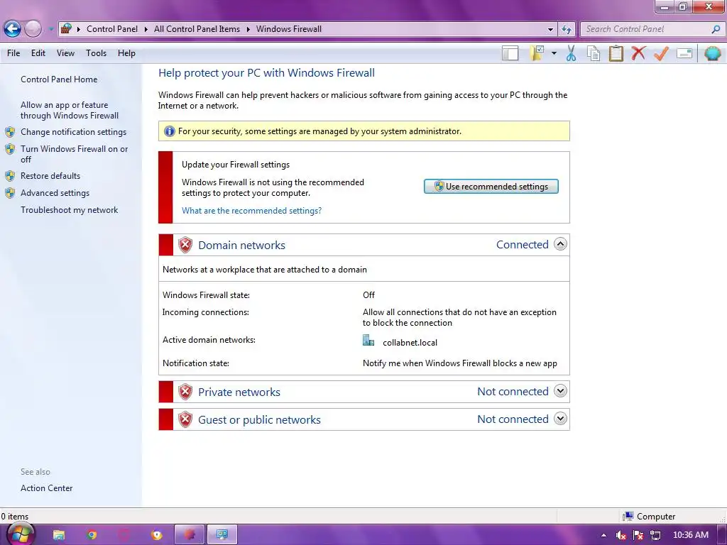Click the collabnet.local network icon
Screen dimensions: 727x545
coord(368,341)
